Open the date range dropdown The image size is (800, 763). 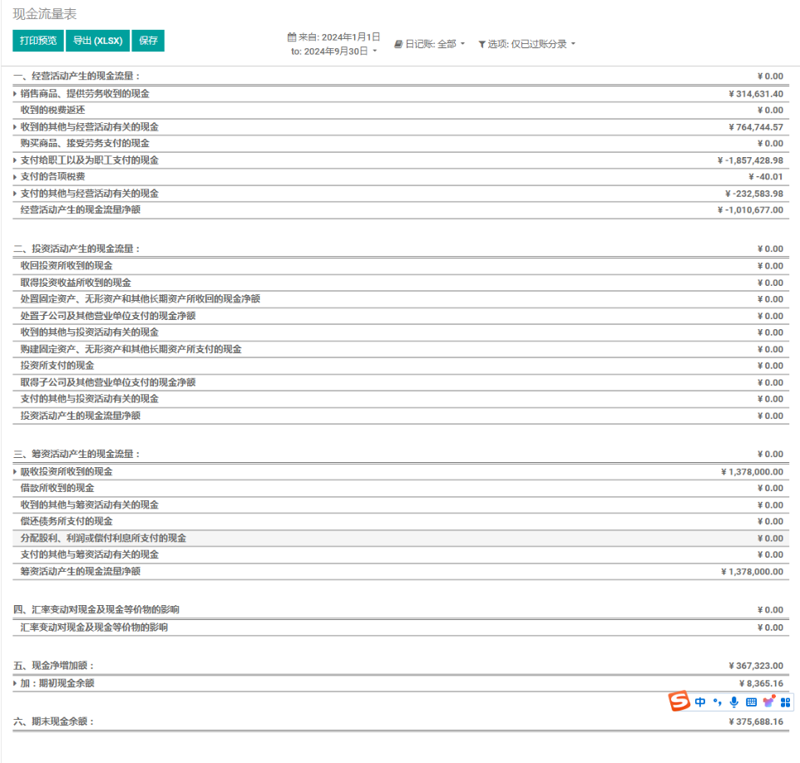(x=333, y=44)
